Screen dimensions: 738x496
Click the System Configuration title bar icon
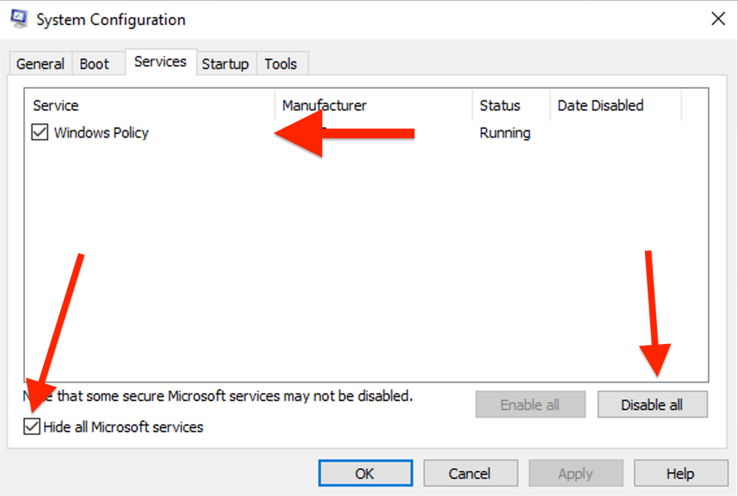(17, 18)
